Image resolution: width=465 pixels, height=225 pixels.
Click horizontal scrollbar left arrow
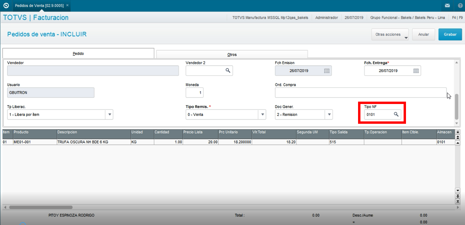pos(5,208)
